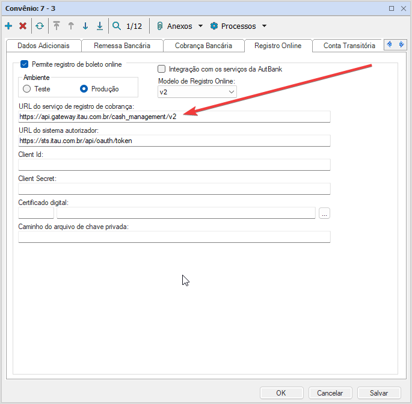Refresh the record using the circular arrows icon
The image size is (412, 404).
click(40, 26)
